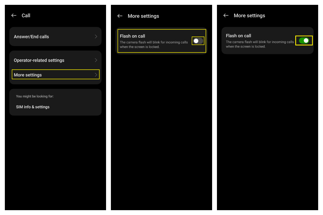Click the More settings title above the disabled toggle
This screenshot has height=215, width=323.
click(x=143, y=16)
